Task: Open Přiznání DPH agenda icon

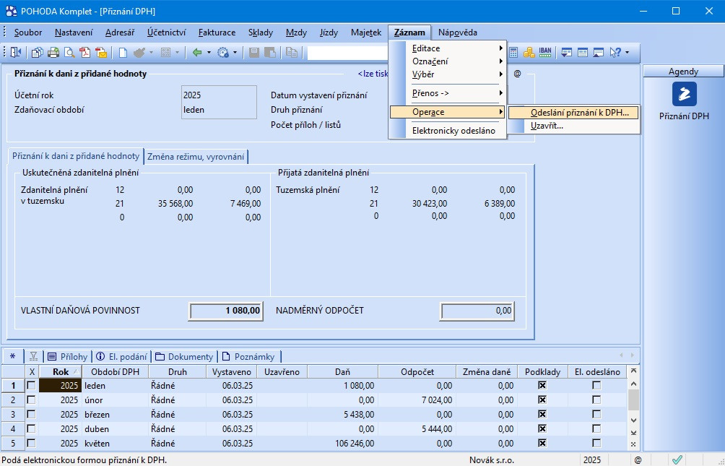Action: (x=683, y=94)
